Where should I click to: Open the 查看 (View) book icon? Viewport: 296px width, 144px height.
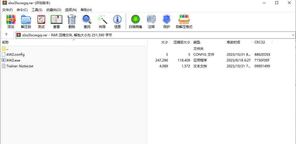[57, 19]
